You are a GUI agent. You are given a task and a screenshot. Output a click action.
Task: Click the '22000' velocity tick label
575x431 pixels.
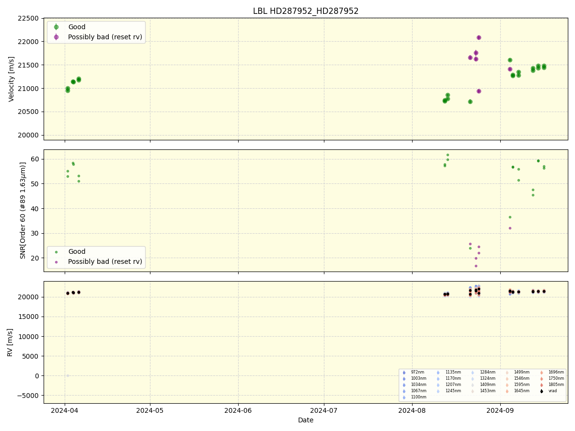pos(28,42)
